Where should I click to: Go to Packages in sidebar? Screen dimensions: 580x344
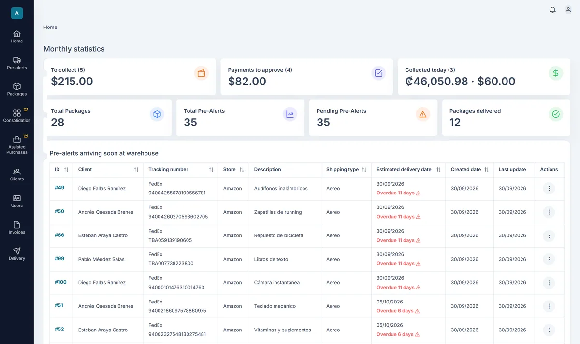tap(17, 89)
